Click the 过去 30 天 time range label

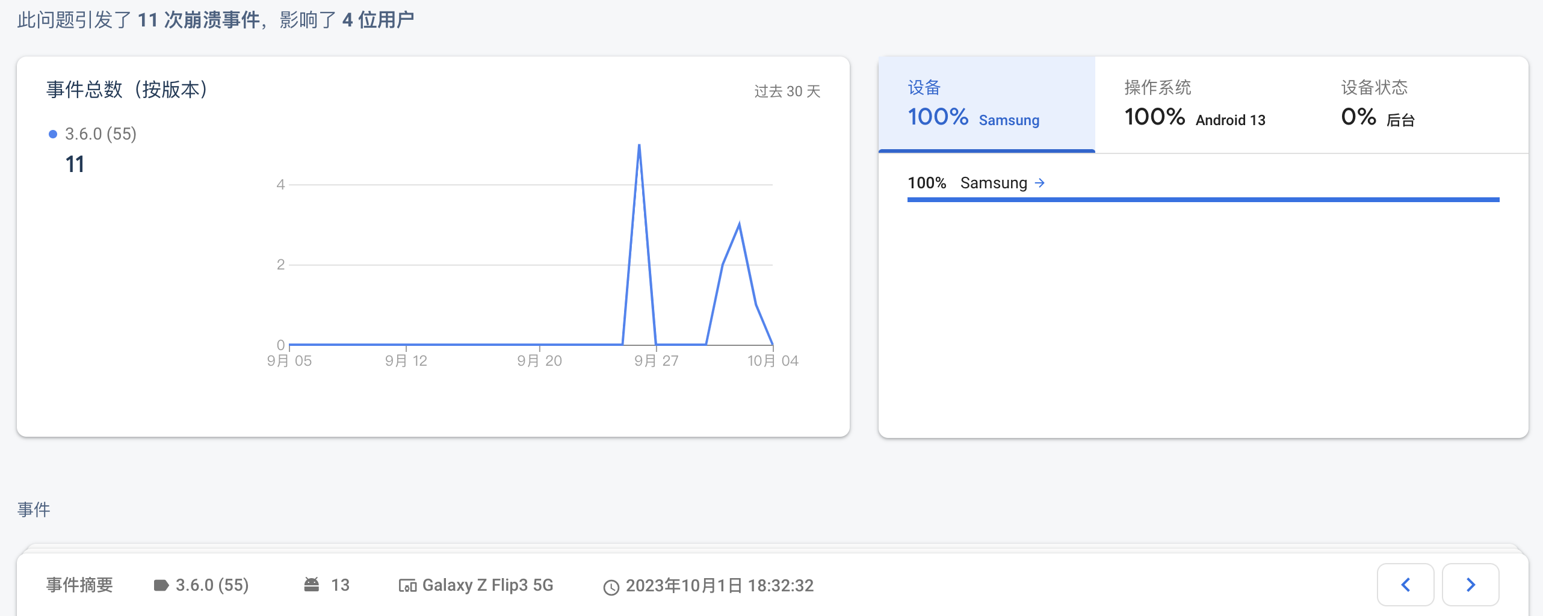click(787, 91)
